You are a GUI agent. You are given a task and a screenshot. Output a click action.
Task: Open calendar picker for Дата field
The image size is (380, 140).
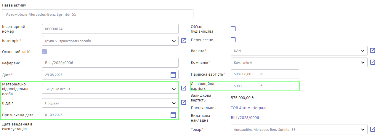(173, 74)
